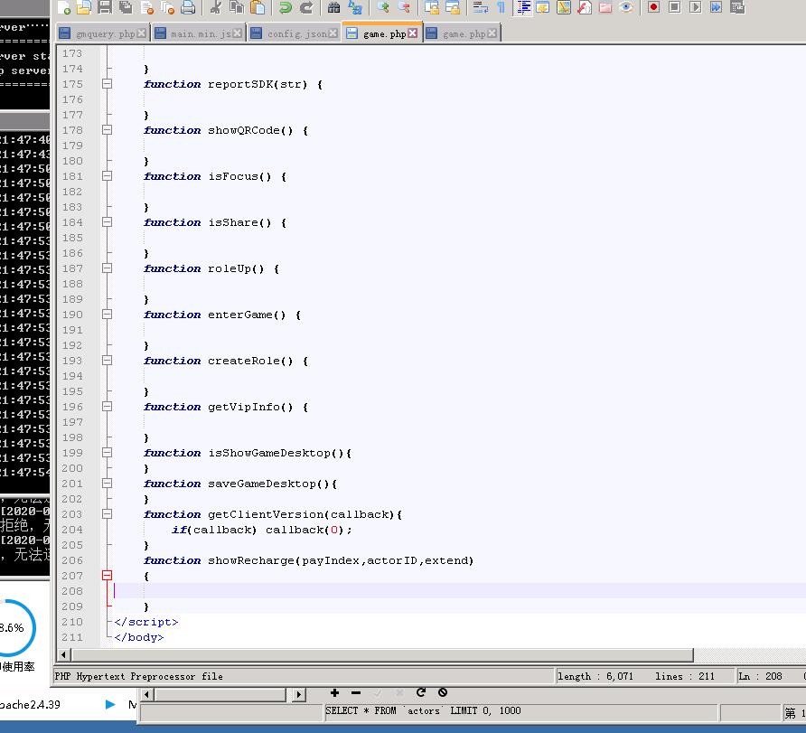This screenshot has width=806, height=733.
Task: Switch to the rightmost game.php tab
Action: coord(464,33)
